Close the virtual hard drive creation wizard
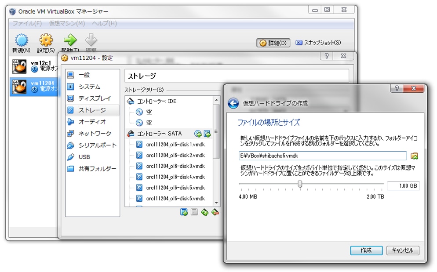Viewport: 437px width, 272px height. (x=414, y=88)
